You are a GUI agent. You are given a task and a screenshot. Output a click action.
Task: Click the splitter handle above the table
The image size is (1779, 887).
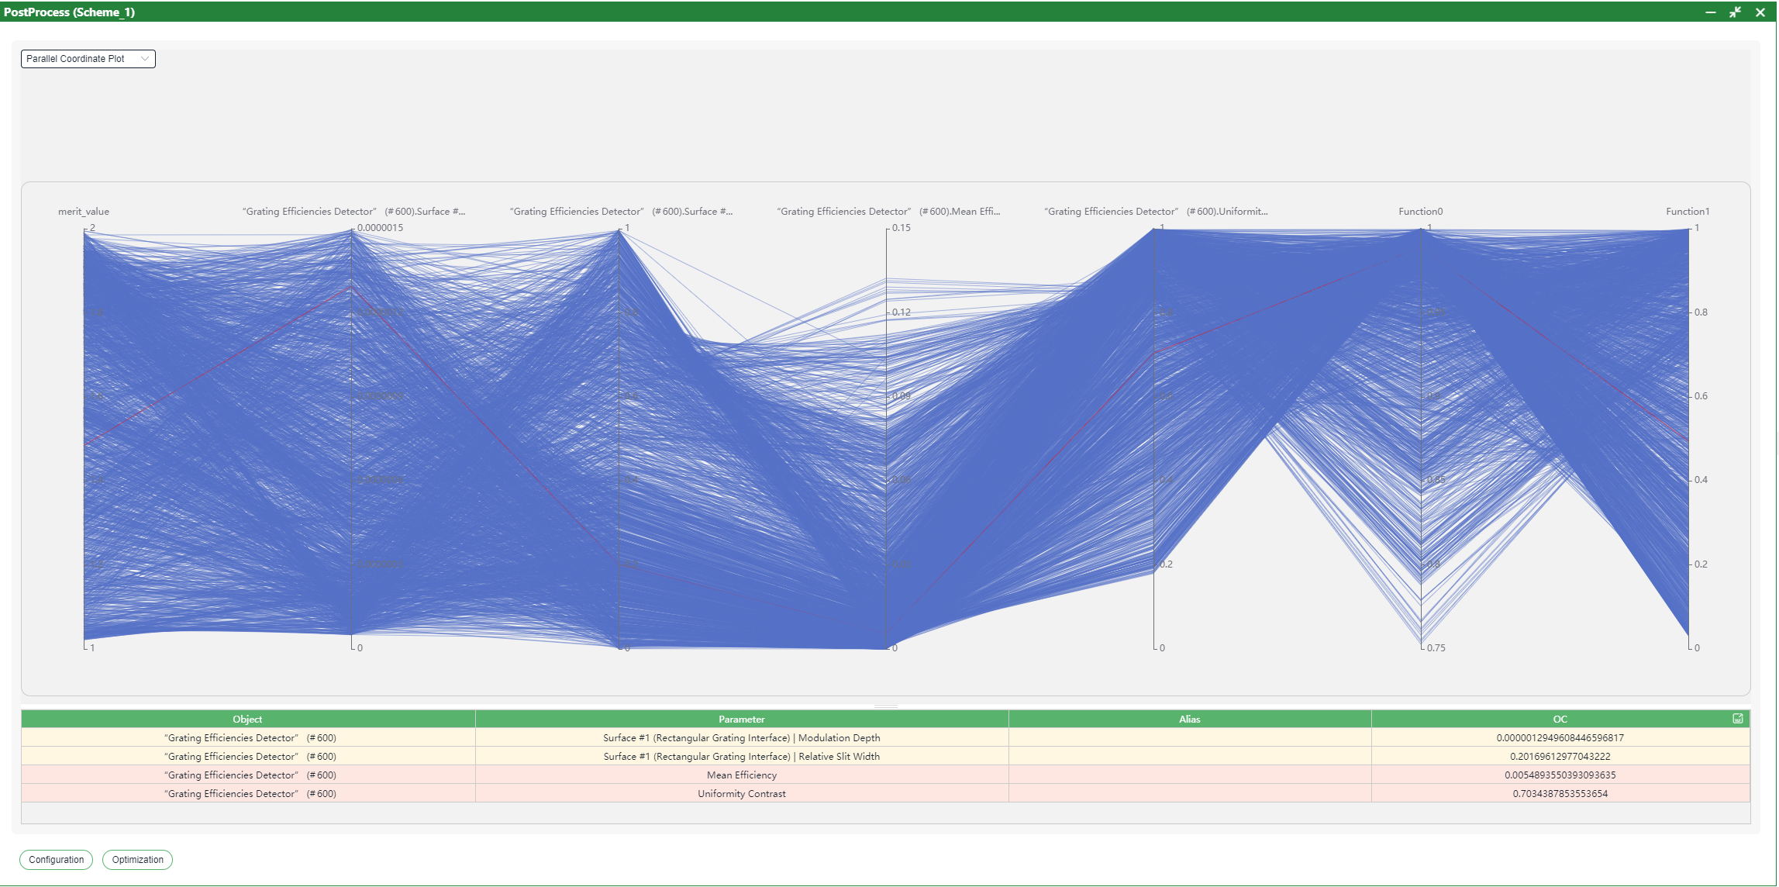click(x=885, y=706)
